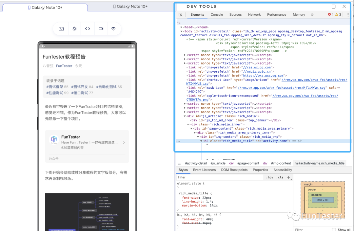This screenshot has height=231, width=354.
Task: Open the Network tab
Action: click(x=254, y=15)
